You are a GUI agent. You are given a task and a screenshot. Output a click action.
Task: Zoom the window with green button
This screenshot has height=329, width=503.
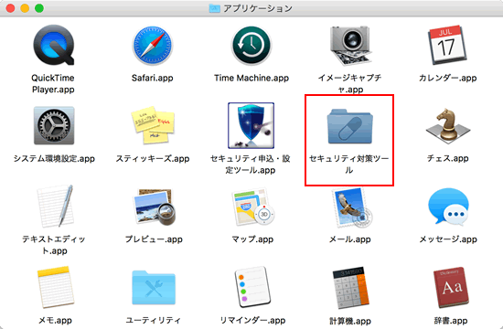coord(39,8)
